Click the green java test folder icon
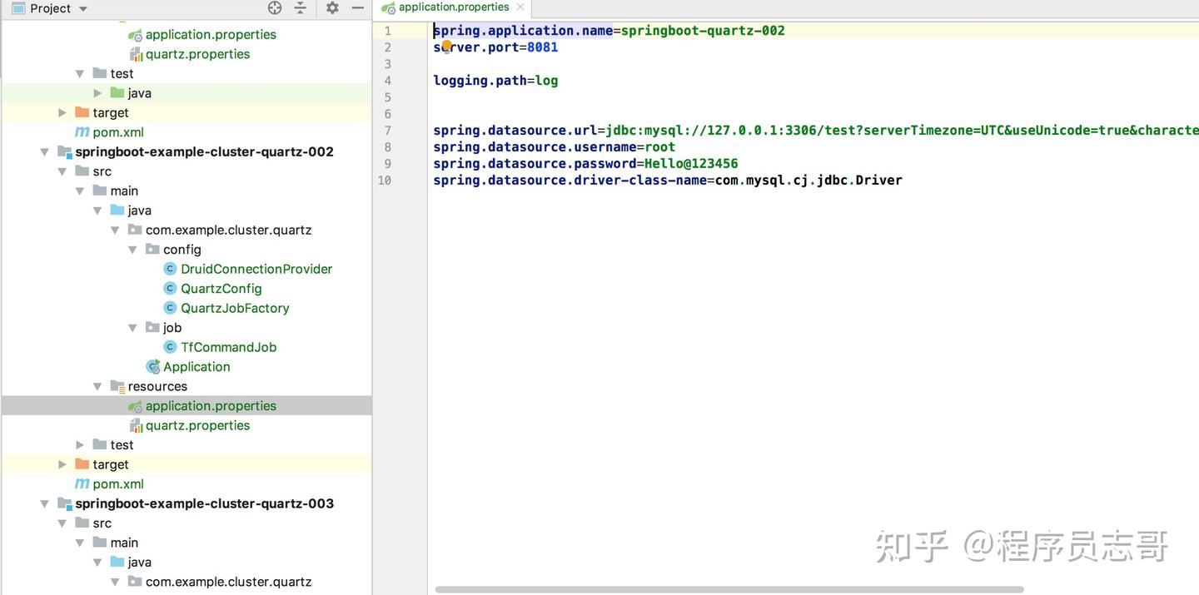Screen dimensions: 1199x595 pyautogui.click(x=117, y=93)
